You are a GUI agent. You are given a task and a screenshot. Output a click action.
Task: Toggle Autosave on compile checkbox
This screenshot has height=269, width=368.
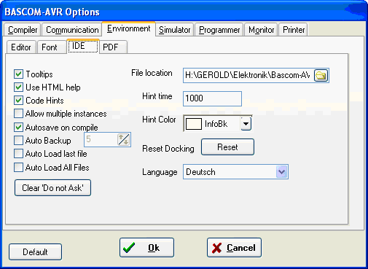pyautogui.click(x=18, y=127)
